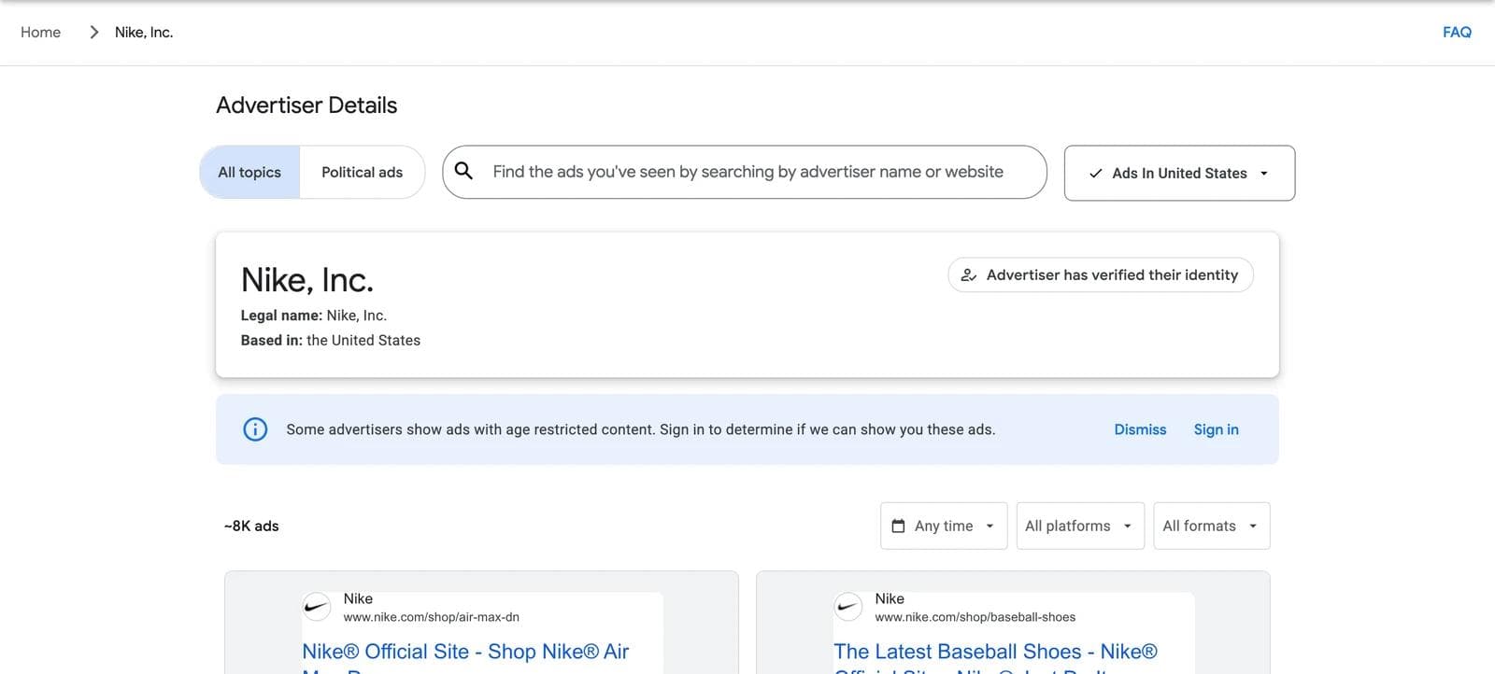Click Nike swoosh logo on air-max-dn ad

tap(317, 607)
